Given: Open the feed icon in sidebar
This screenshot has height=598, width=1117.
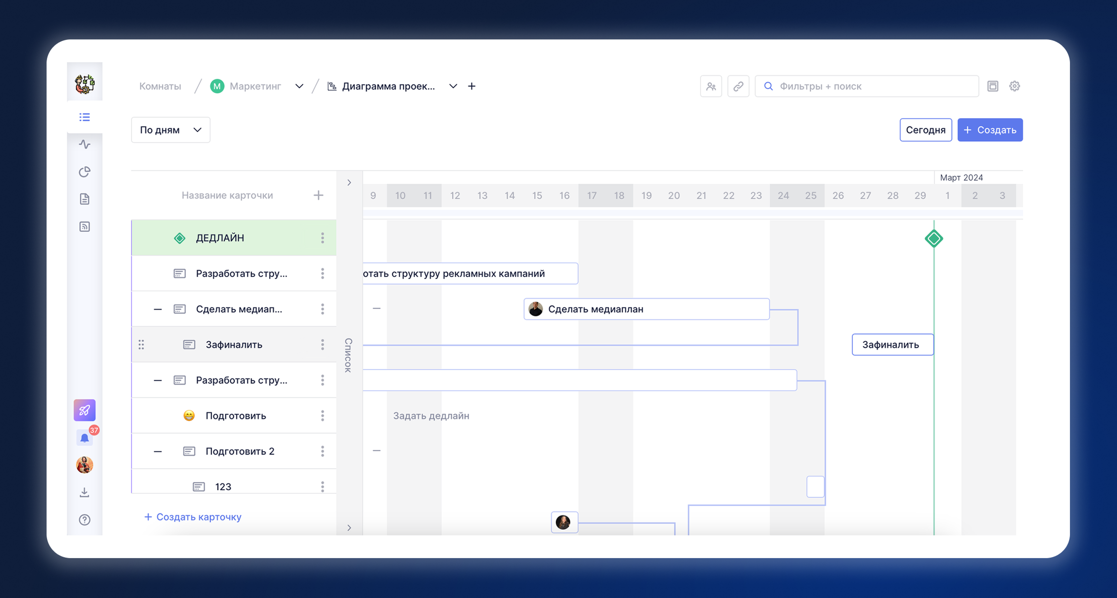Looking at the screenshot, I should coord(85,227).
